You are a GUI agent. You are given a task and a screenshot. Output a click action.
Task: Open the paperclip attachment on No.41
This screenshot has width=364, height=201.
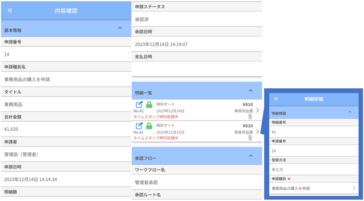250,138
